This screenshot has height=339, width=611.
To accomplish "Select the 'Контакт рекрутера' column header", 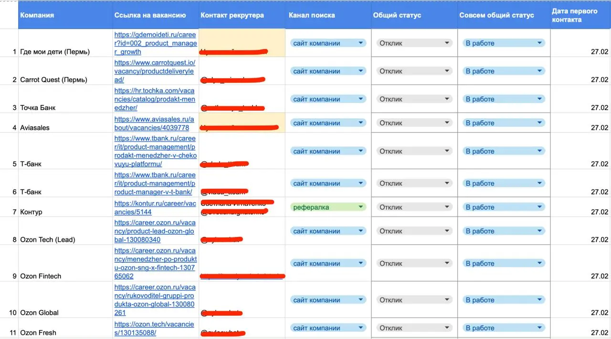I will [x=242, y=15].
